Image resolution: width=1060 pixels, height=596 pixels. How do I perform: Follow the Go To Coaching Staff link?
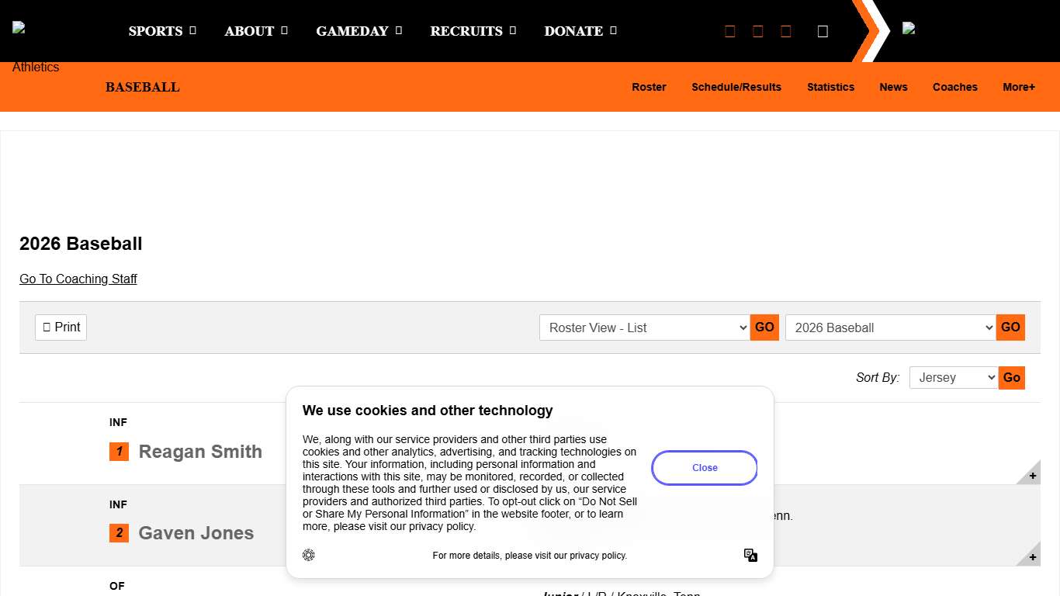78,279
